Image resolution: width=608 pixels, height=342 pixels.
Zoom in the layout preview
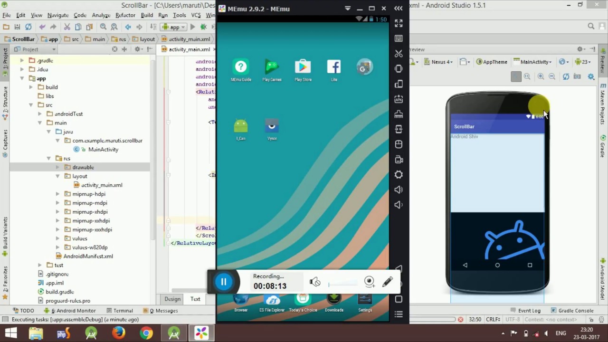click(541, 76)
